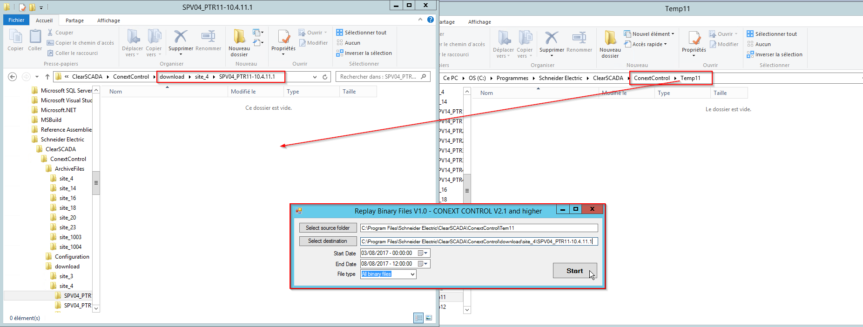Screen dimensions: 863x327
Task: Click the help question mark icon
Action: point(431,20)
